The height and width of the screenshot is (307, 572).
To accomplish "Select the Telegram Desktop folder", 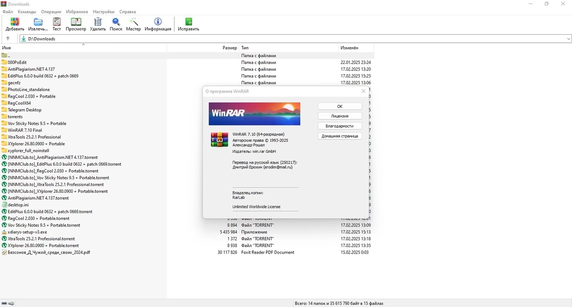I will [x=24, y=110].
